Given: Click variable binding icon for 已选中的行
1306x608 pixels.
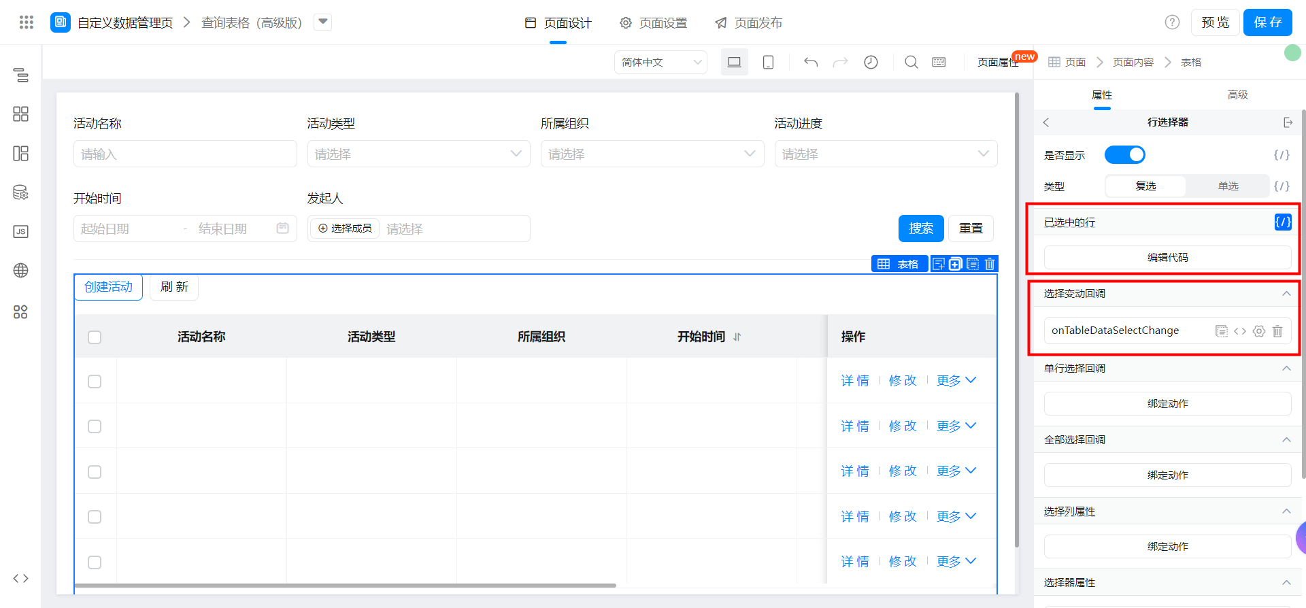Looking at the screenshot, I should coord(1283,222).
